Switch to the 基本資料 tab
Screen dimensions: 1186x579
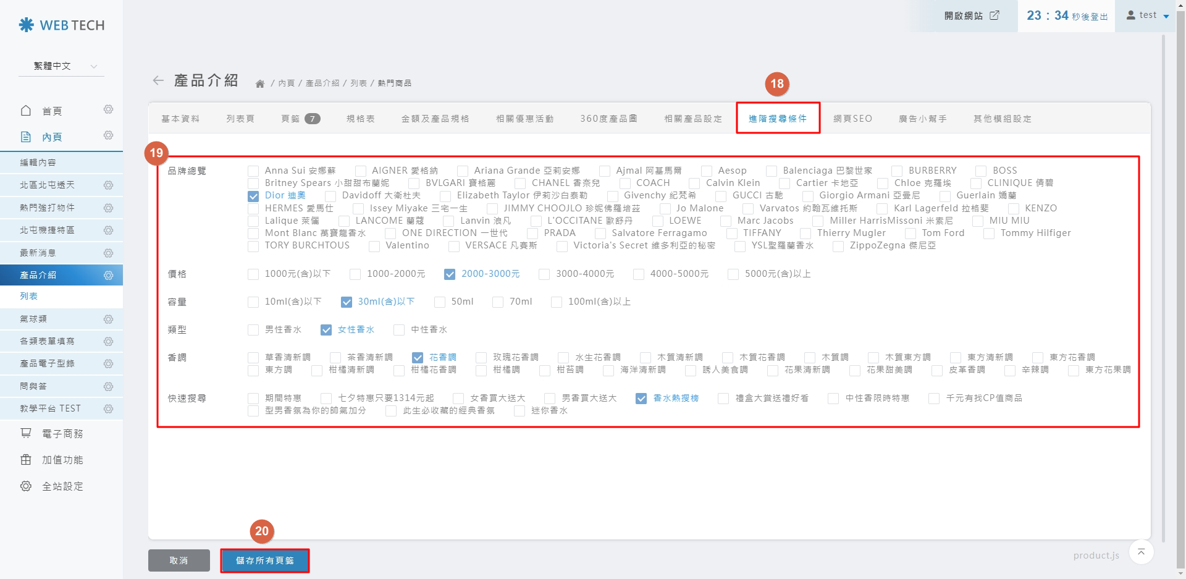click(180, 119)
